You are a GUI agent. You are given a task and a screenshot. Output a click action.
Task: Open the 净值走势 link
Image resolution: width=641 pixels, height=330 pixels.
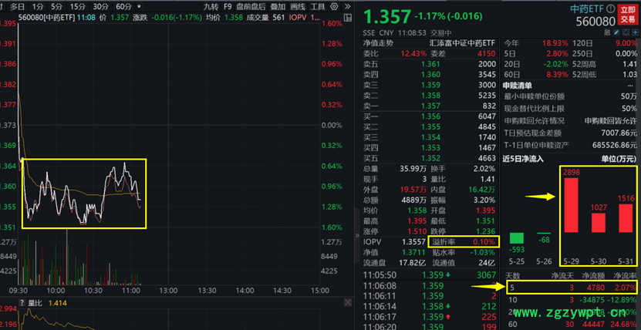(x=379, y=43)
